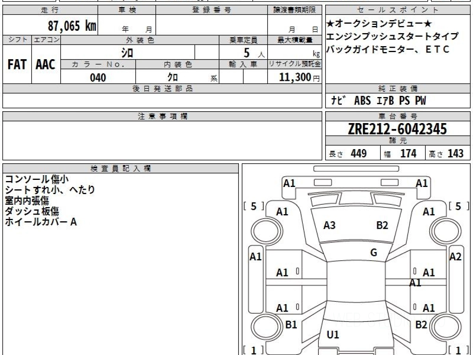
Task: Select the エンジンプッシュスタートタイプ line
Action: [393, 37]
